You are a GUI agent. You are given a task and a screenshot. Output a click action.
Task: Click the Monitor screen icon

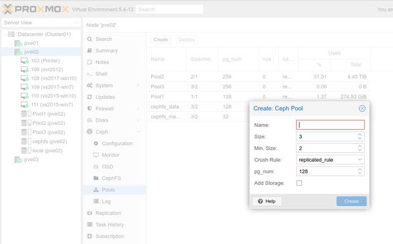coord(96,155)
